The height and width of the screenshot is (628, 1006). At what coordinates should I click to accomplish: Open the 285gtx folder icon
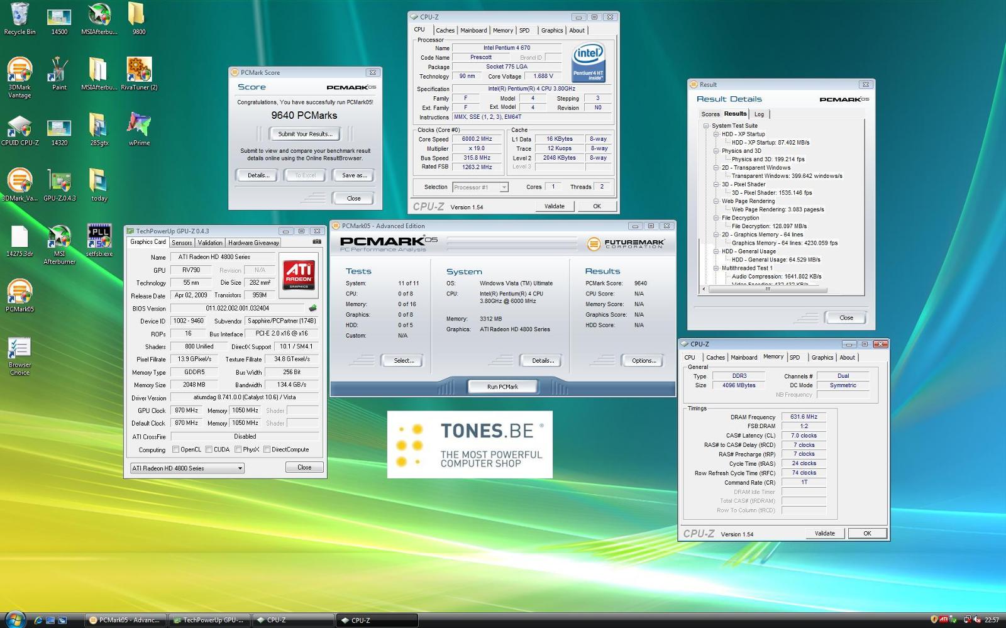(99, 129)
